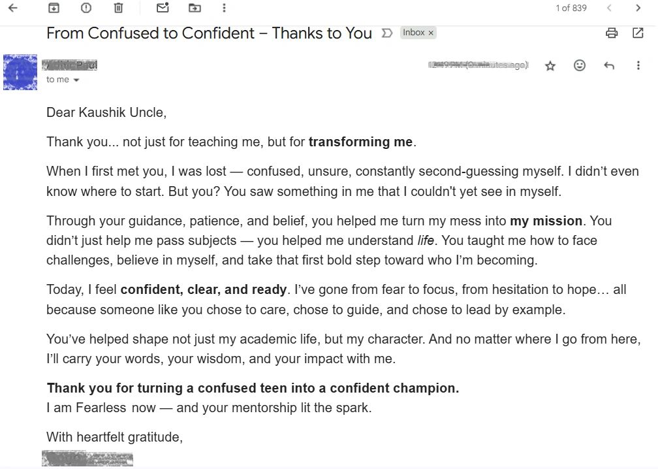
Task: Click the Inbox label tag
Action: 413,33
